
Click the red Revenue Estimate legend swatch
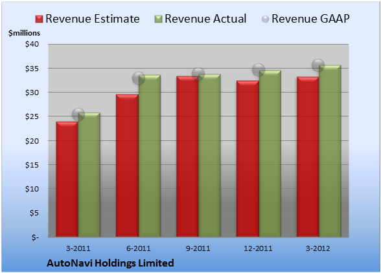coord(39,19)
